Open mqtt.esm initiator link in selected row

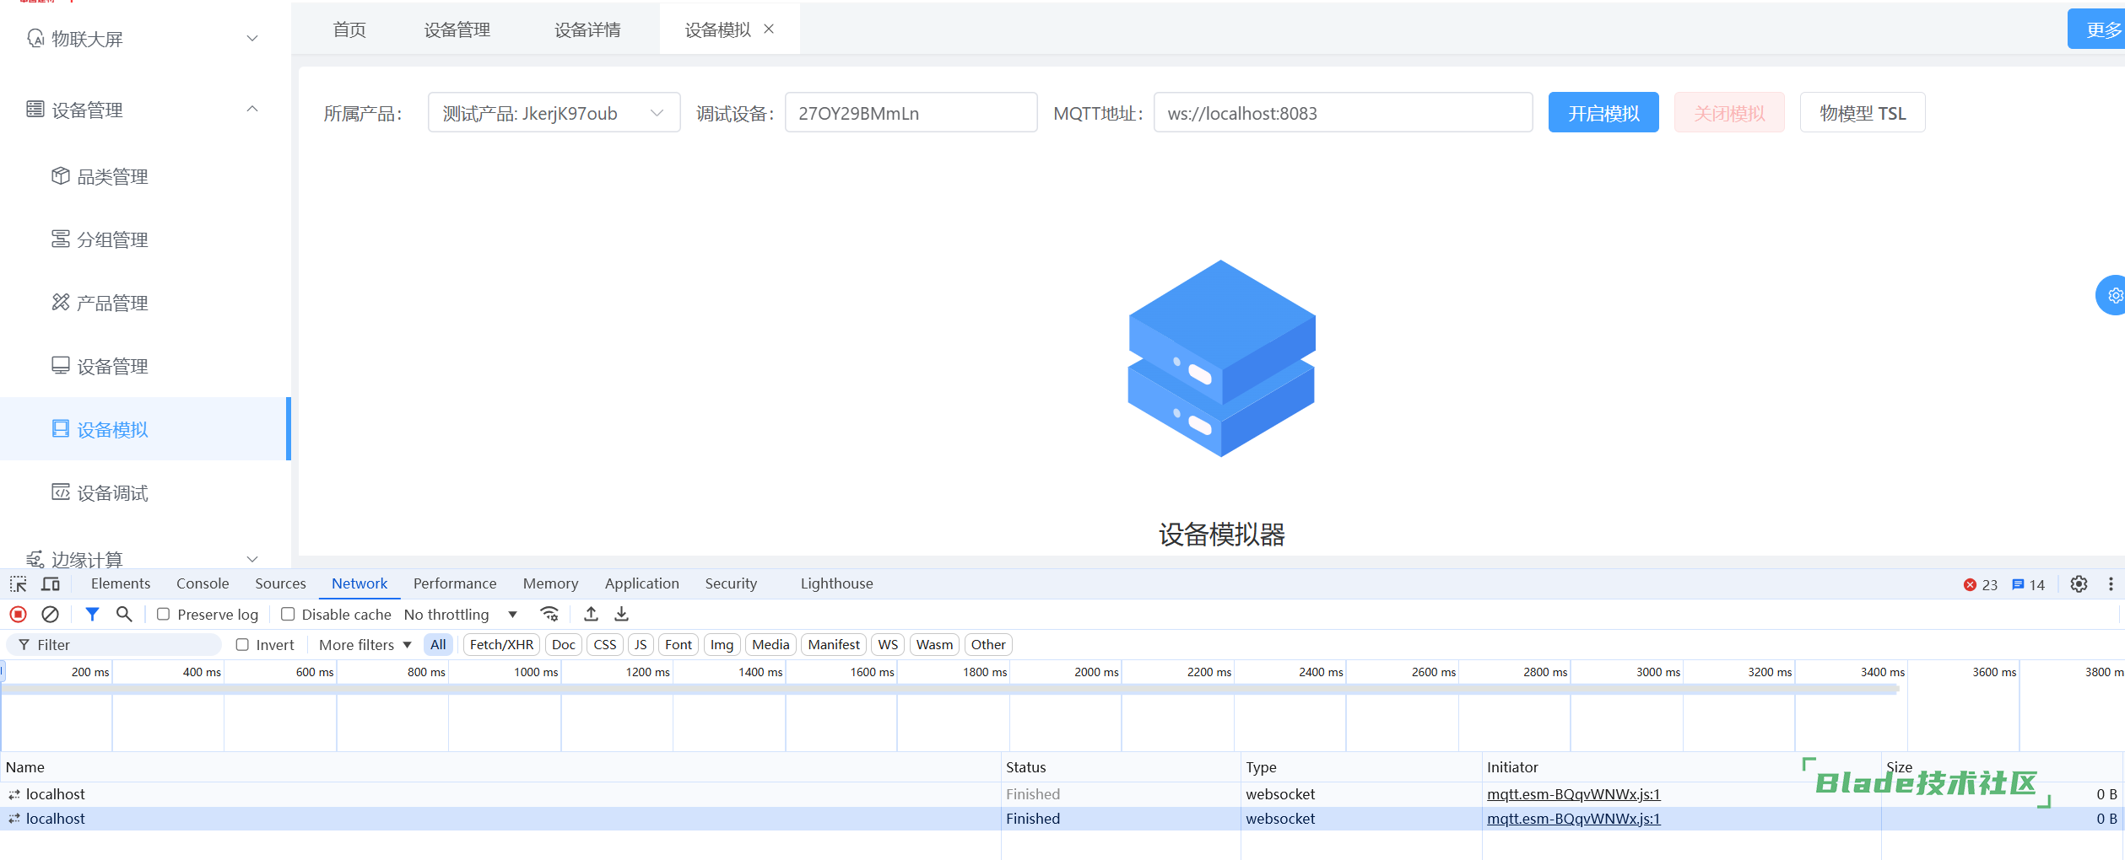[1573, 818]
